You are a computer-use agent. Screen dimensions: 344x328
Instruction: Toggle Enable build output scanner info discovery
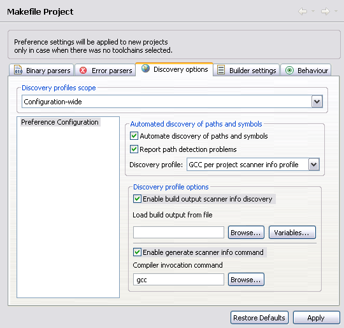pos(137,199)
